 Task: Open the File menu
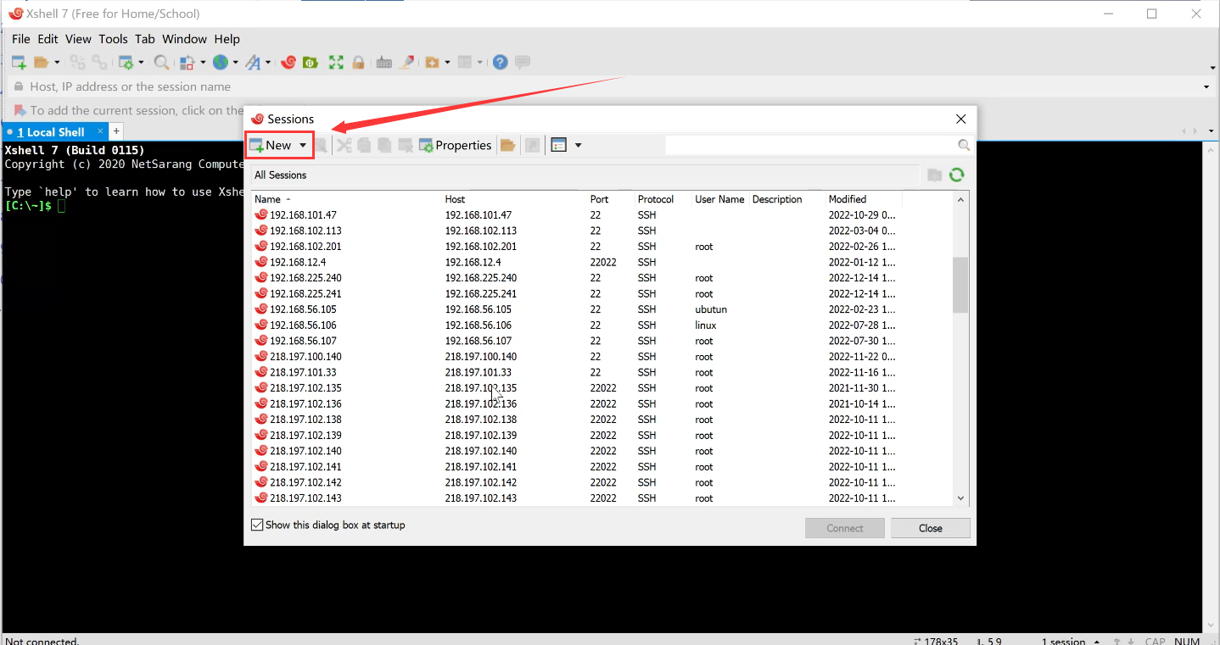(x=21, y=39)
